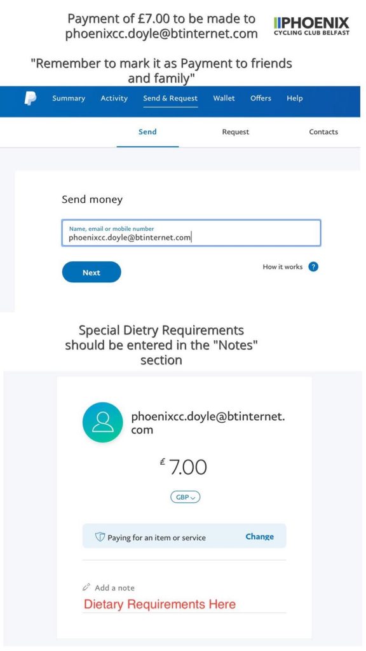The height and width of the screenshot is (651, 366).
Task: Open the Offers menu item
Action: (x=261, y=99)
